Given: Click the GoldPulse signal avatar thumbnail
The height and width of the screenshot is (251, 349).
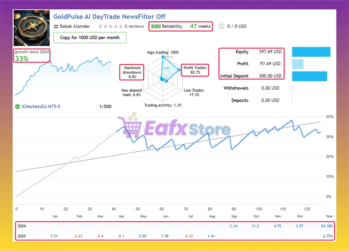Looking at the screenshot, I should coord(32,28).
